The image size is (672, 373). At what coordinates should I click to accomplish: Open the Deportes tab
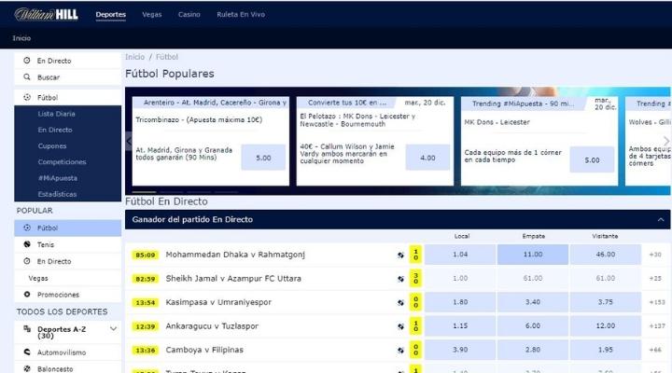pyautogui.click(x=110, y=15)
